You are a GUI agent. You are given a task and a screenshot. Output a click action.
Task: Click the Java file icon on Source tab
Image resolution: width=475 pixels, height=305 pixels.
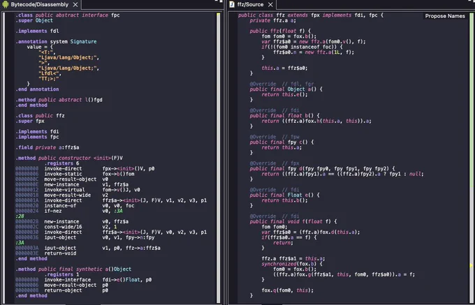click(x=232, y=4)
